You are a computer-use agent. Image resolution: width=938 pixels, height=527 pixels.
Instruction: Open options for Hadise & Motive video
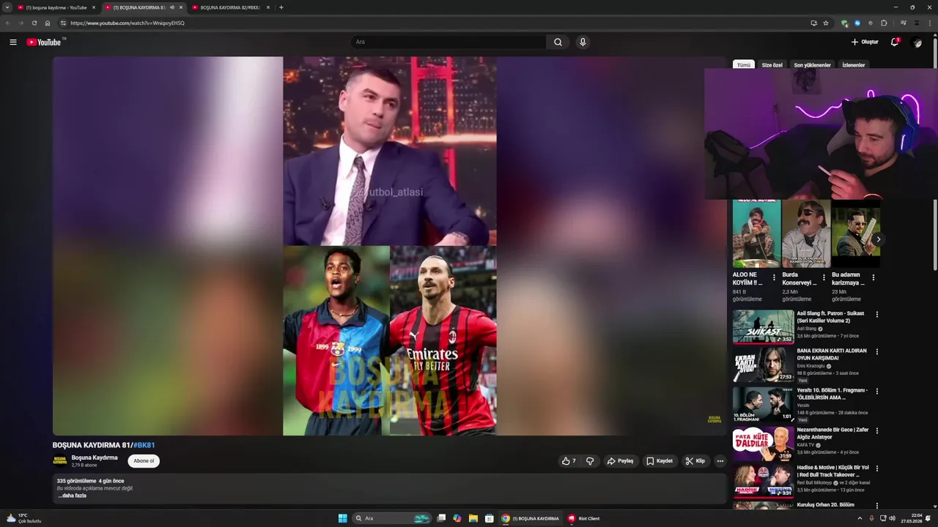tap(876, 468)
